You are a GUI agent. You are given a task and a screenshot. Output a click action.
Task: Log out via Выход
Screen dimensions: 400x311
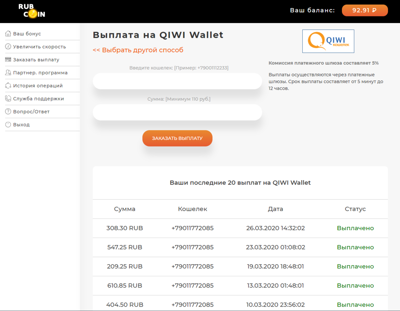(x=21, y=125)
